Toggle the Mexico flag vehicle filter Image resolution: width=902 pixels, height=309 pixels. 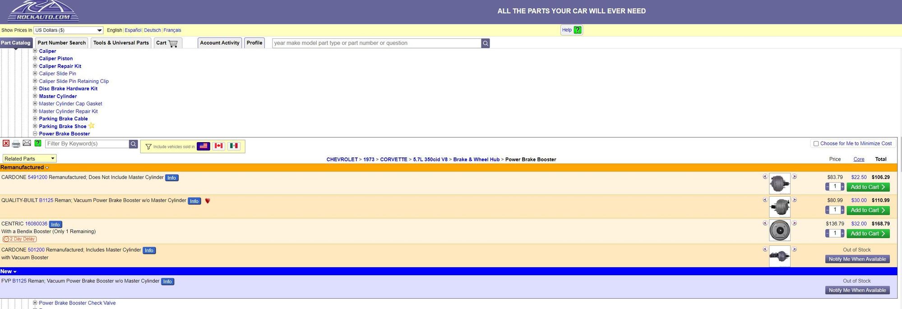click(x=234, y=146)
